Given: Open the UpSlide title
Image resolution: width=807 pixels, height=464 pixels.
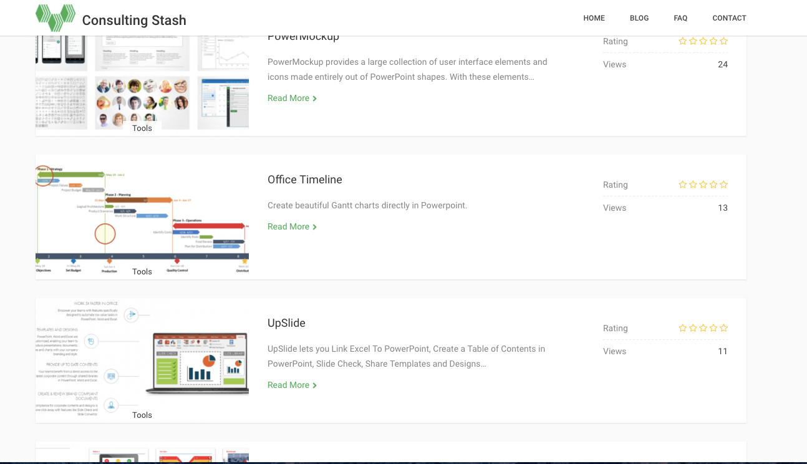Looking at the screenshot, I should [x=286, y=323].
